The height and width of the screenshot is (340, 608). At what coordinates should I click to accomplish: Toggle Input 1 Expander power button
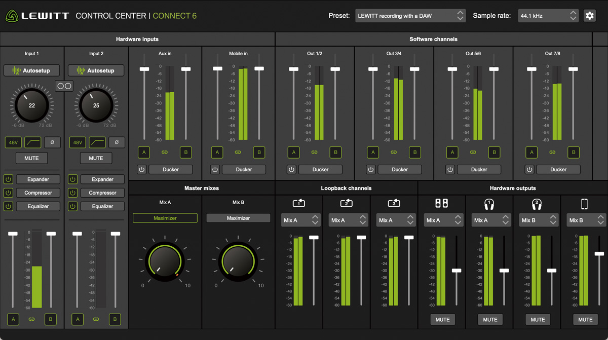click(x=8, y=179)
